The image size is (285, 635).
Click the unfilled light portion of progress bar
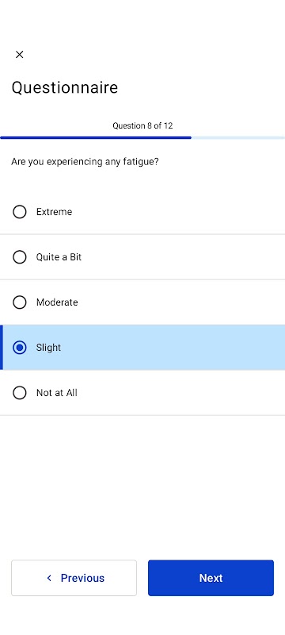click(x=238, y=137)
